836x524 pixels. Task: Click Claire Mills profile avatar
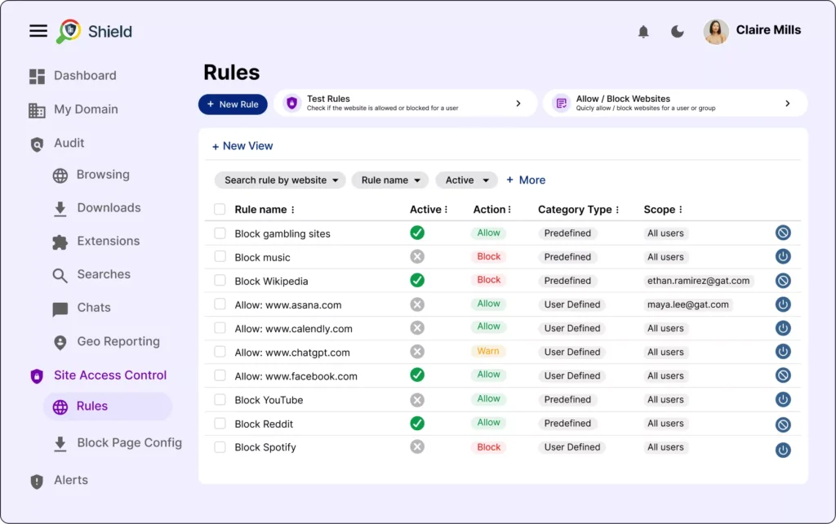pyautogui.click(x=716, y=32)
